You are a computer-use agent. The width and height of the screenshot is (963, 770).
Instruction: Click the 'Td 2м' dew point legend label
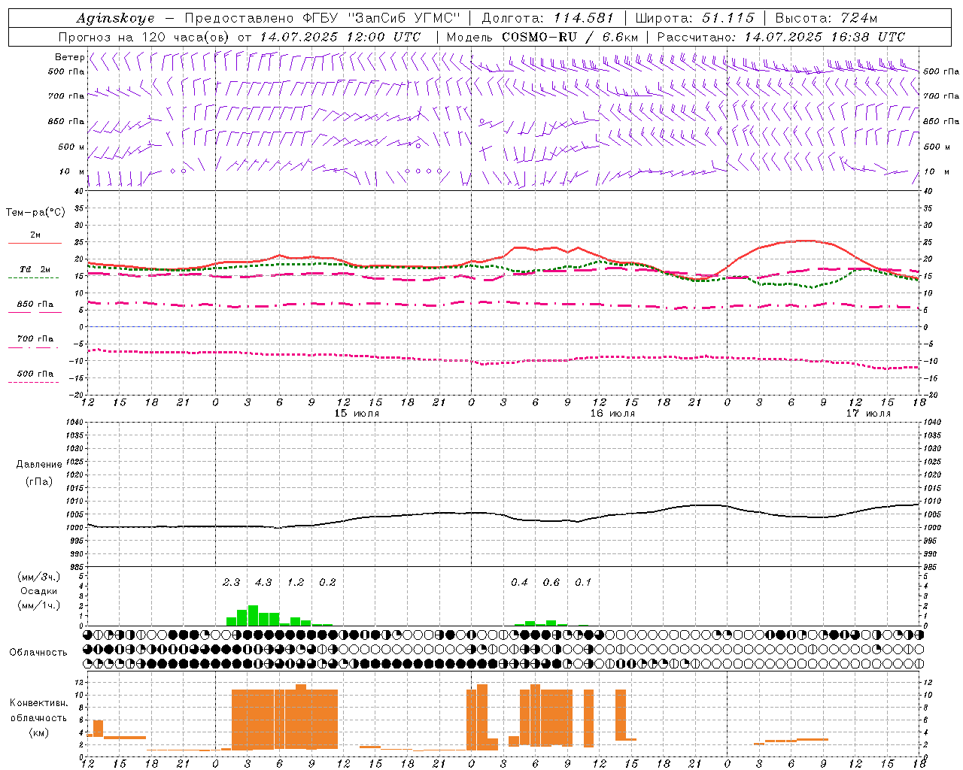tap(35, 269)
